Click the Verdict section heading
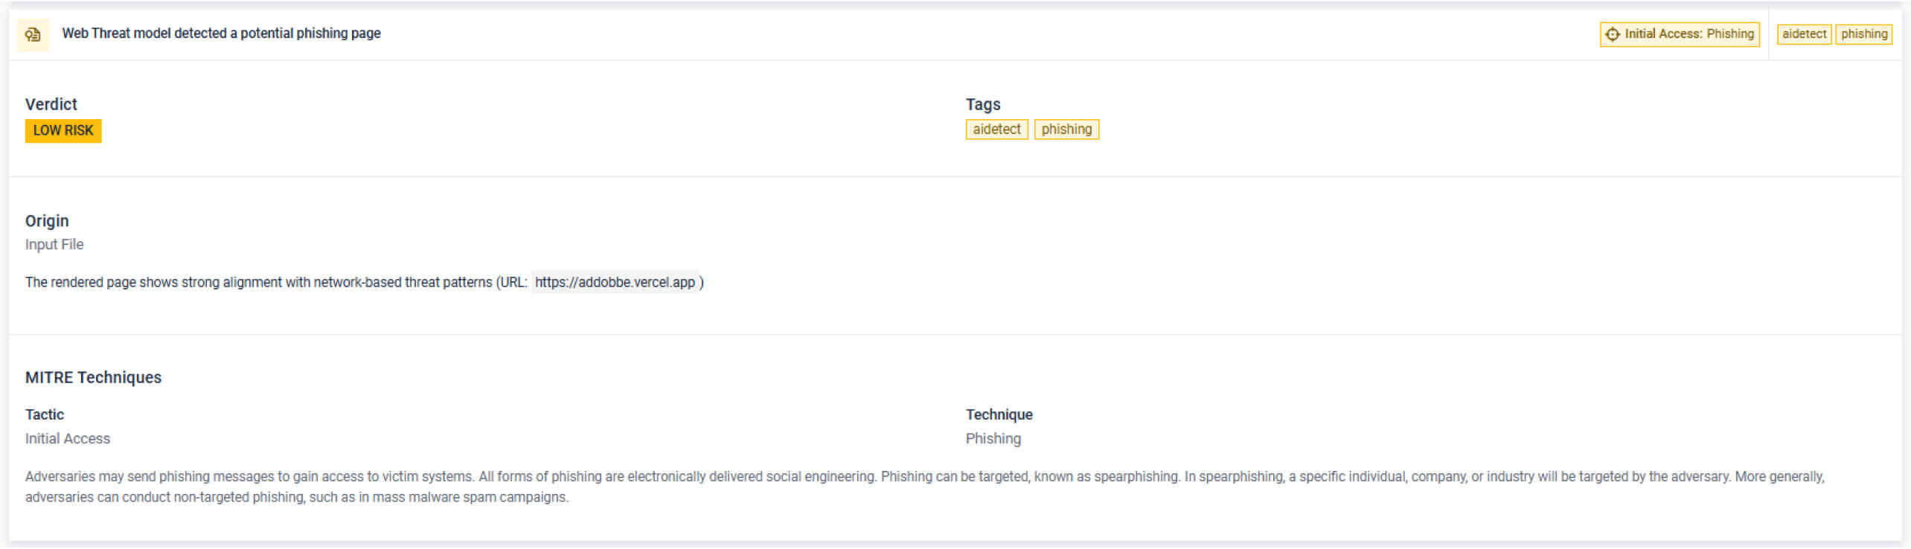The height and width of the screenshot is (549, 1911). 51,104
